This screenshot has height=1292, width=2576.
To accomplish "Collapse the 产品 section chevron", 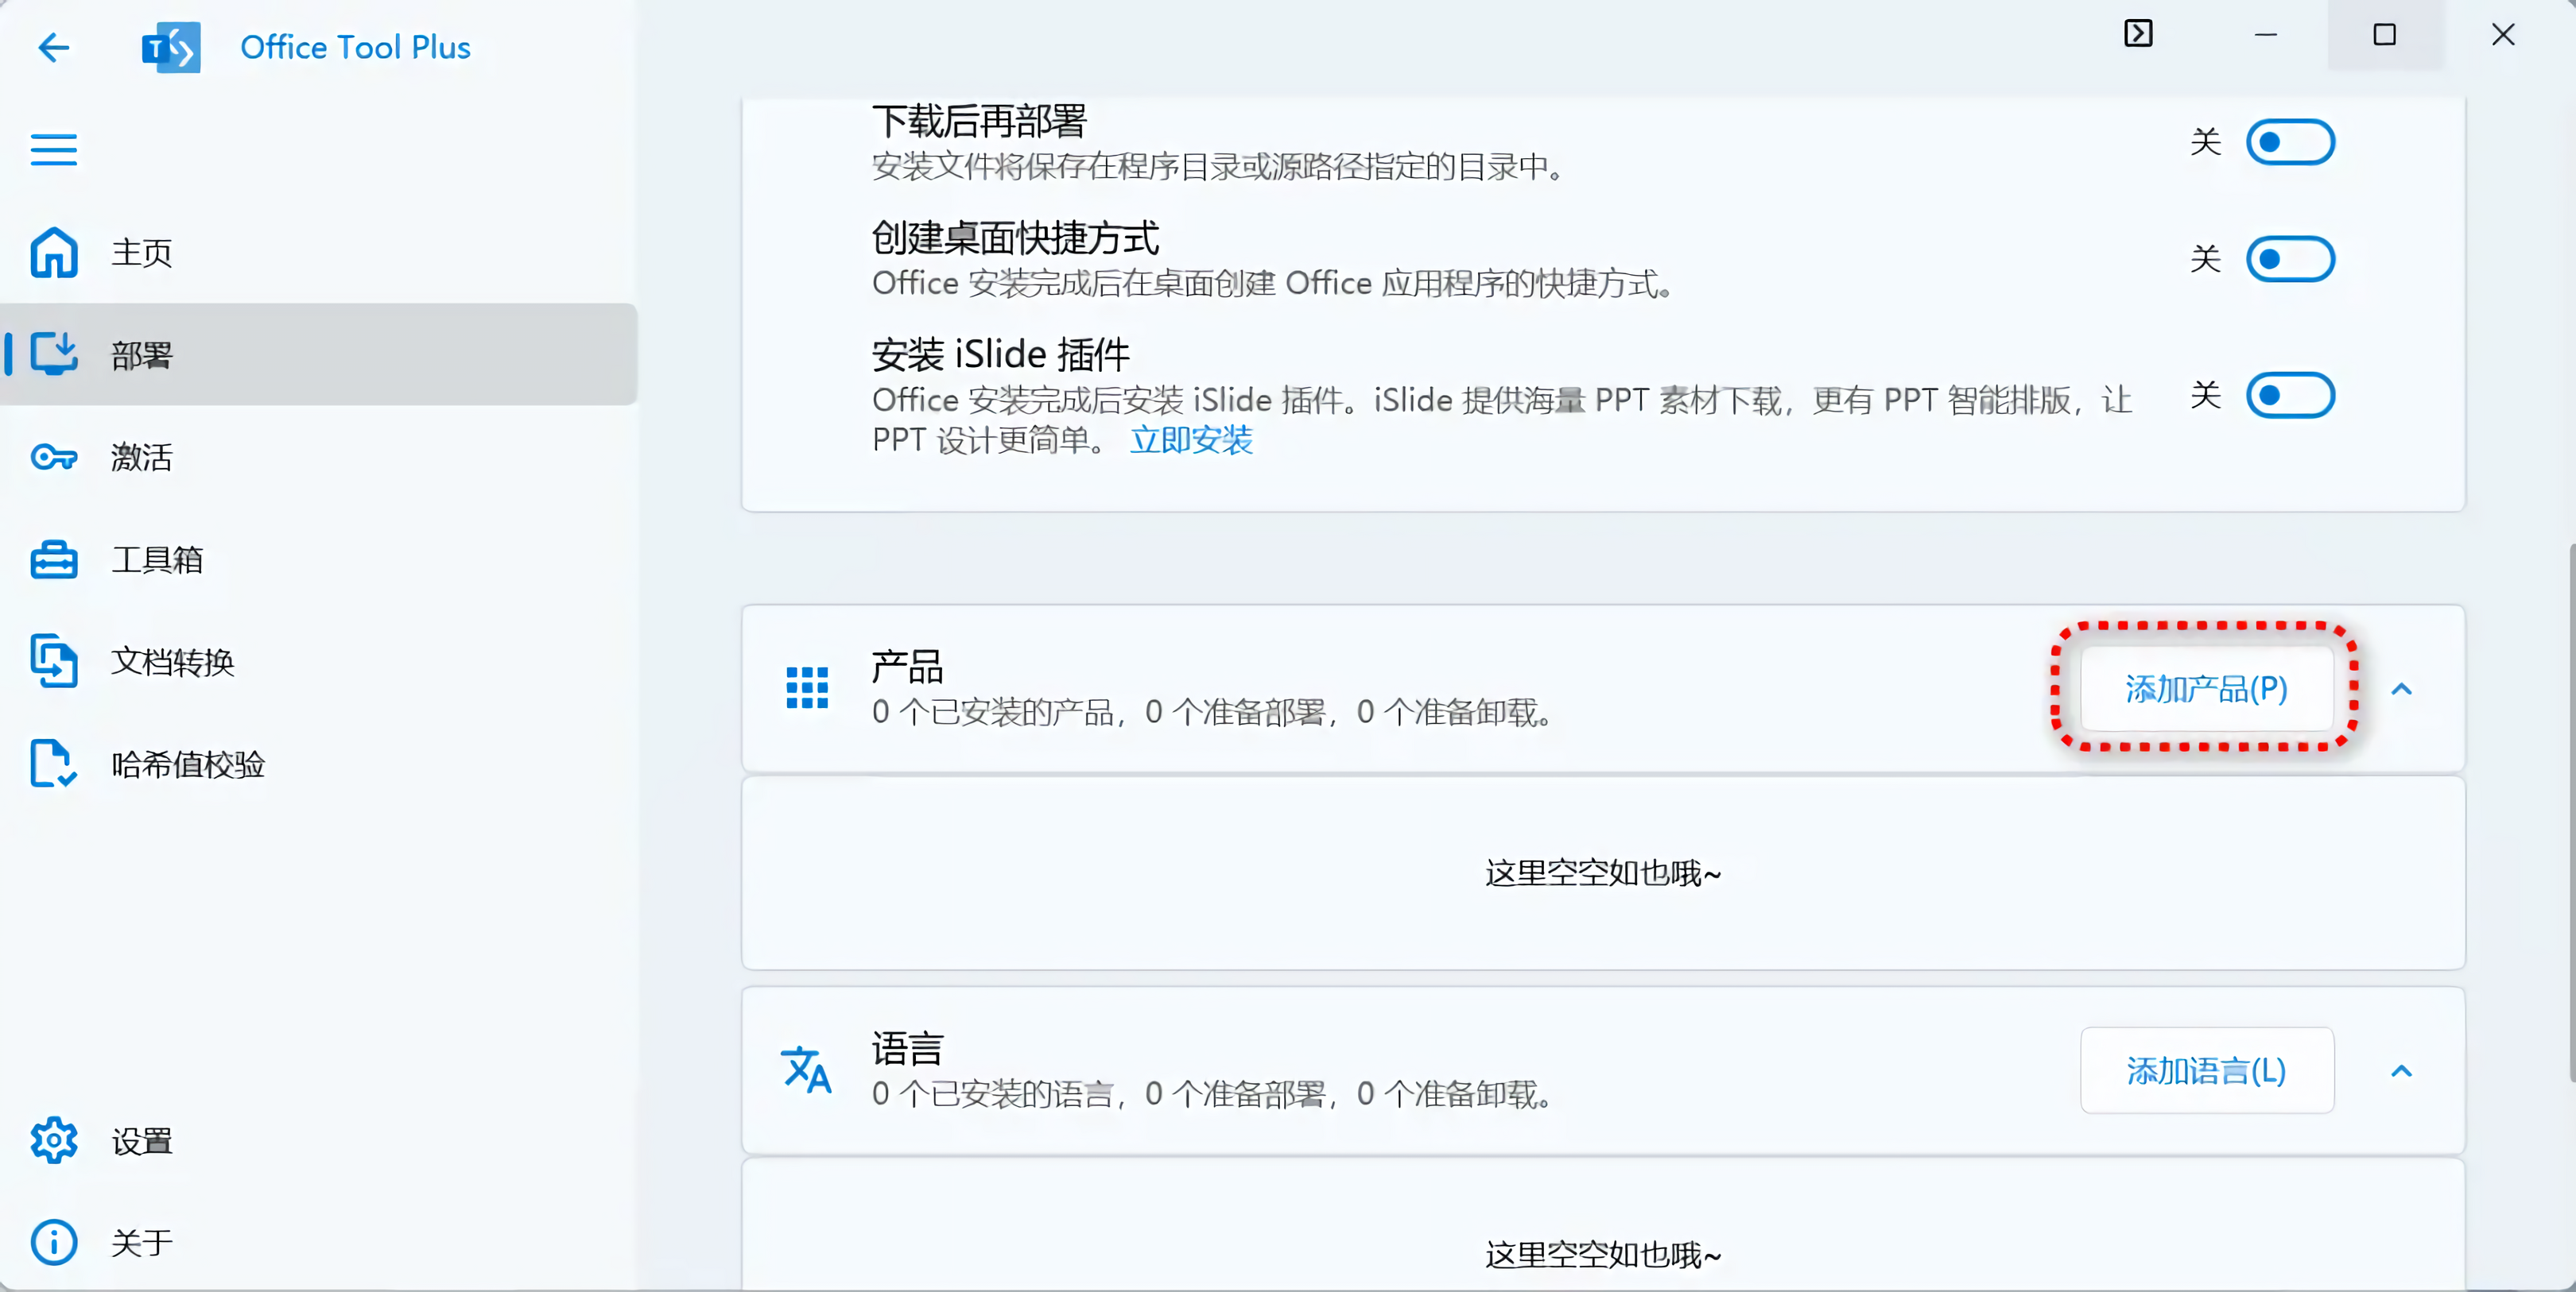I will 2401,690.
